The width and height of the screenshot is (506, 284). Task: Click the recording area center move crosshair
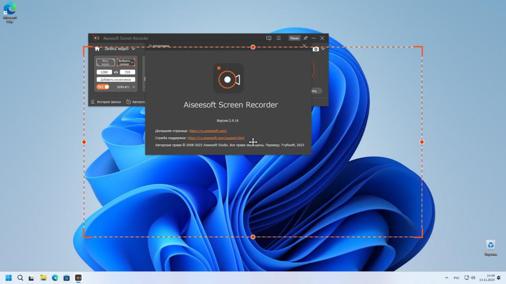[253, 142]
